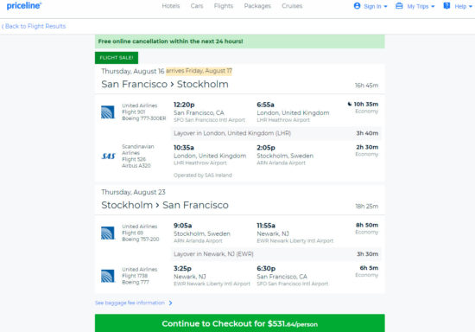Viewport: 475px width, 332px height.
Task: Expand the Help dropdown arrow
Action: pyautogui.click(x=470, y=6)
